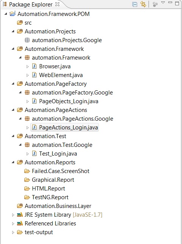182x244 pixels.
Task: Click the JRE System Library icon
Action: click(x=20, y=214)
